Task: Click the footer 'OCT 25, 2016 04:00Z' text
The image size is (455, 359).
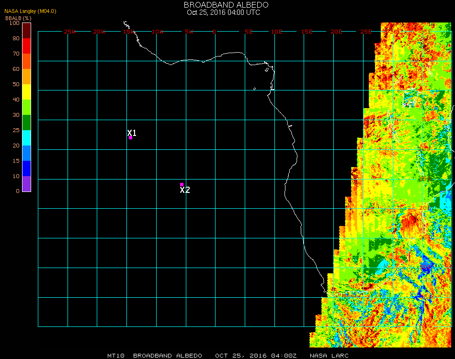Action: (256, 356)
